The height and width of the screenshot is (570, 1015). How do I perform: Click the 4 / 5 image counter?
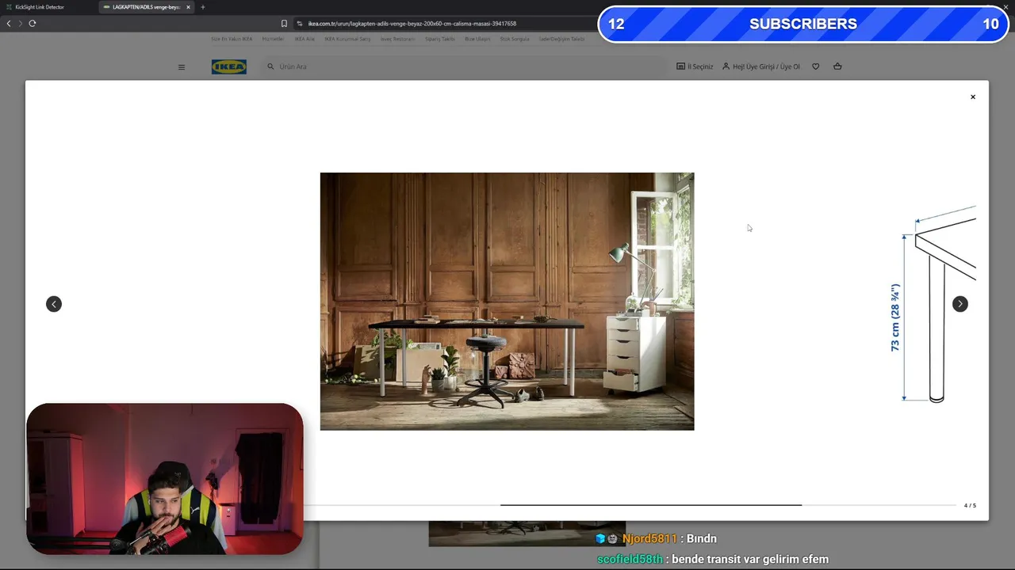tap(970, 505)
